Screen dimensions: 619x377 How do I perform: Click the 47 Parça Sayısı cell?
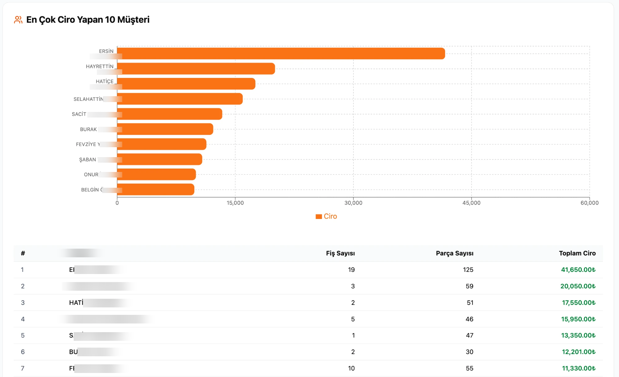(470, 335)
